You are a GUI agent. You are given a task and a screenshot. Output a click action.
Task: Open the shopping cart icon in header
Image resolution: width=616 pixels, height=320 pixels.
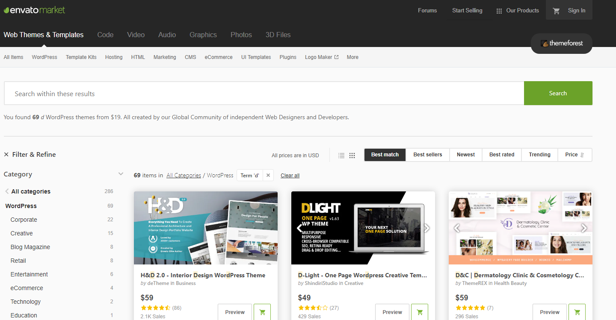pos(556,11)
